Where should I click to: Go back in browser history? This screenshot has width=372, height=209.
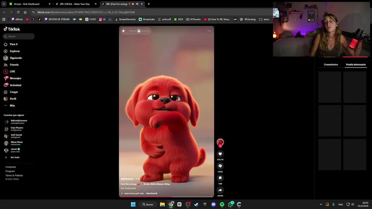point(4,12)
